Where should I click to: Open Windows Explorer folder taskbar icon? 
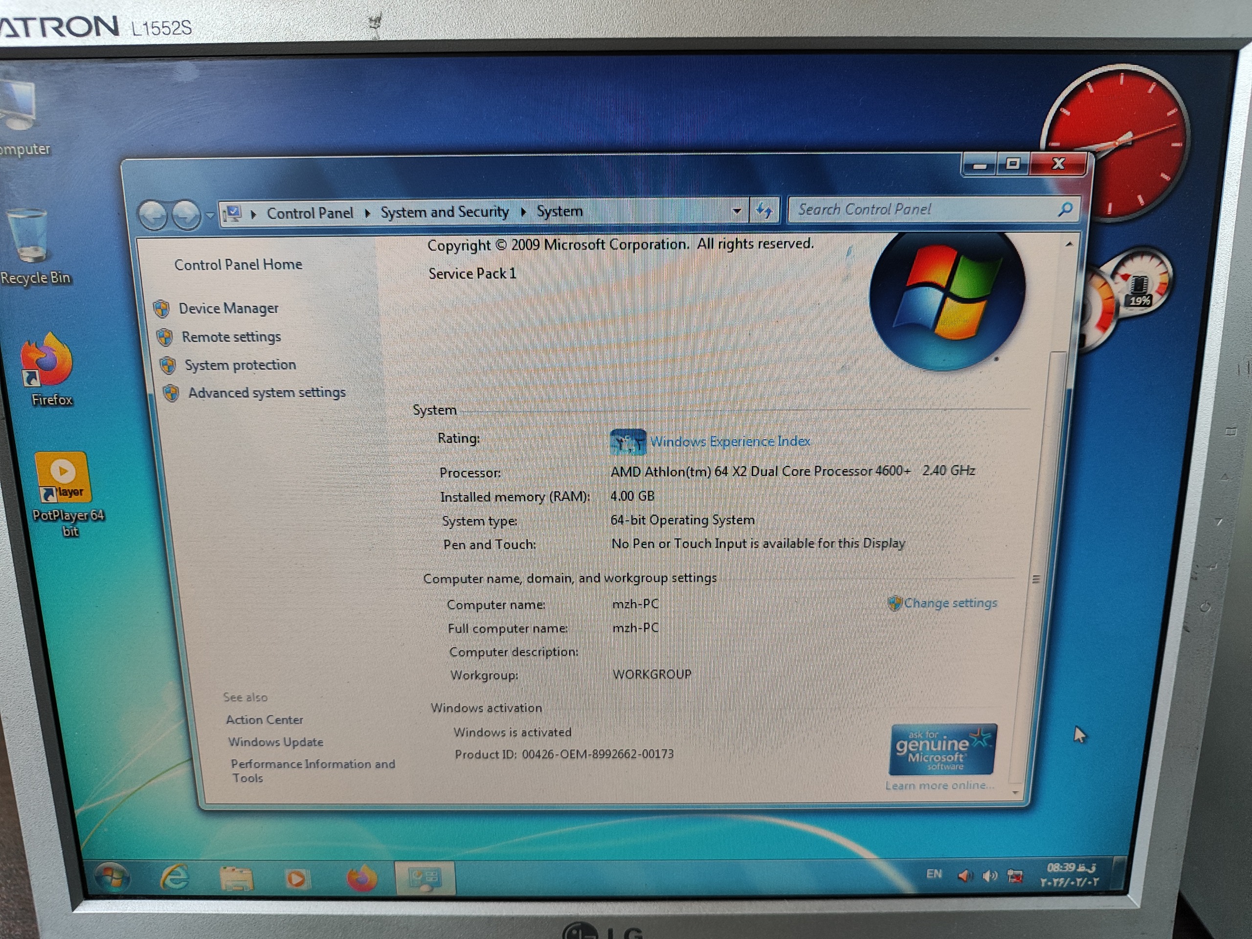click(x=236, y=878)
